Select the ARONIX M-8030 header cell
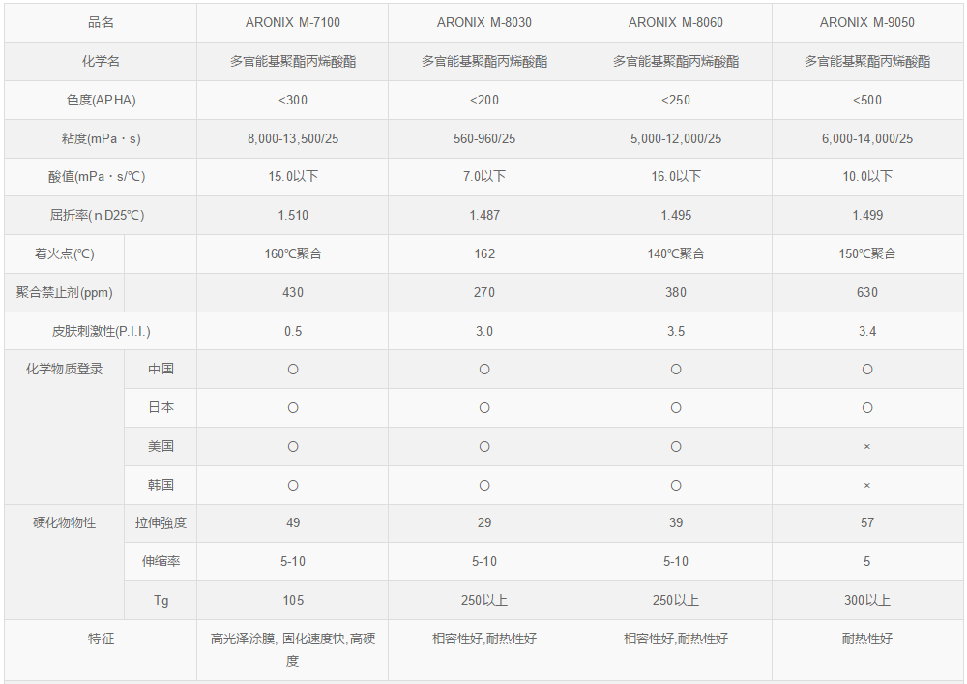The image size is (967, 684). pyautogui.click(x=484, y=23)
